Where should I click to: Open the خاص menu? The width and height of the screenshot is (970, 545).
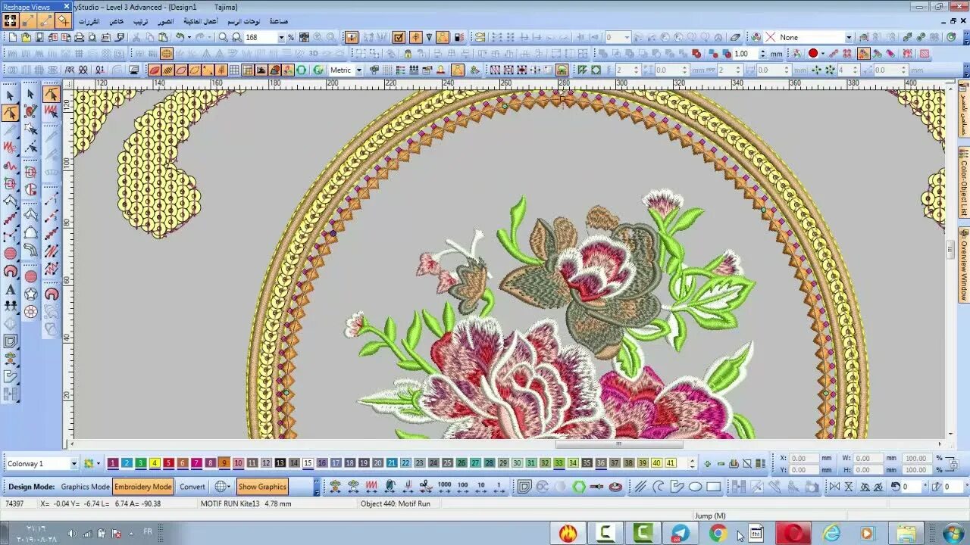116,21
